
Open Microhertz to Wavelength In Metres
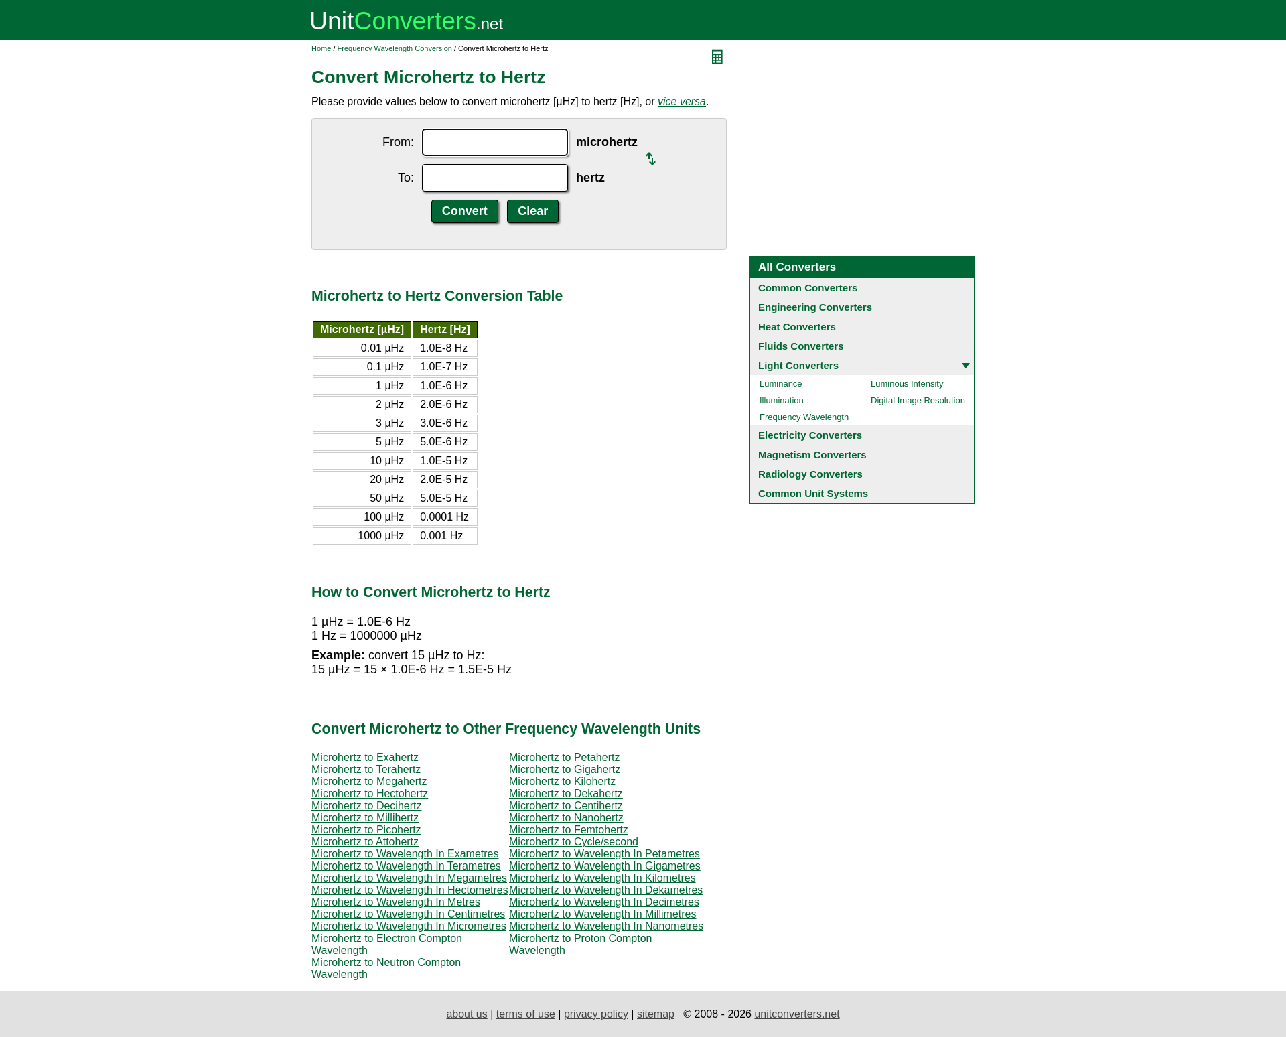395,902
